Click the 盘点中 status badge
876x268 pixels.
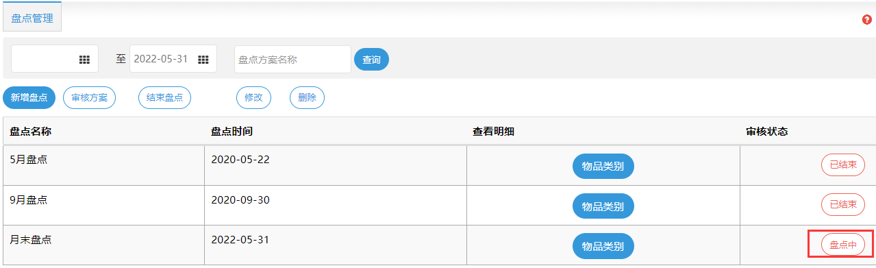point(843,245)
